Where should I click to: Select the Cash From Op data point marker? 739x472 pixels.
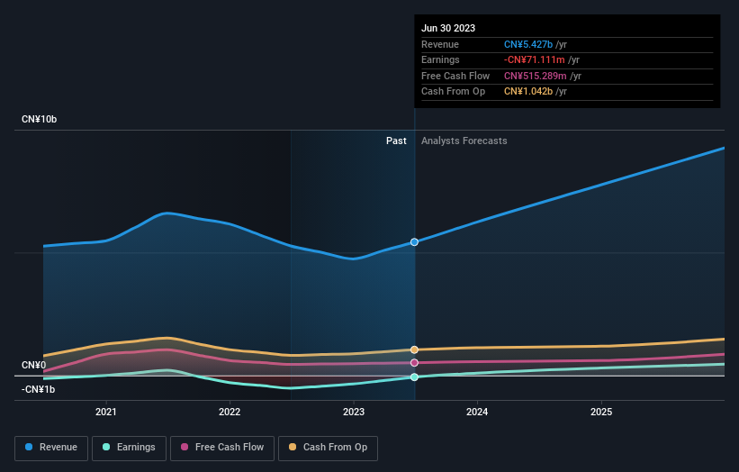414,349
